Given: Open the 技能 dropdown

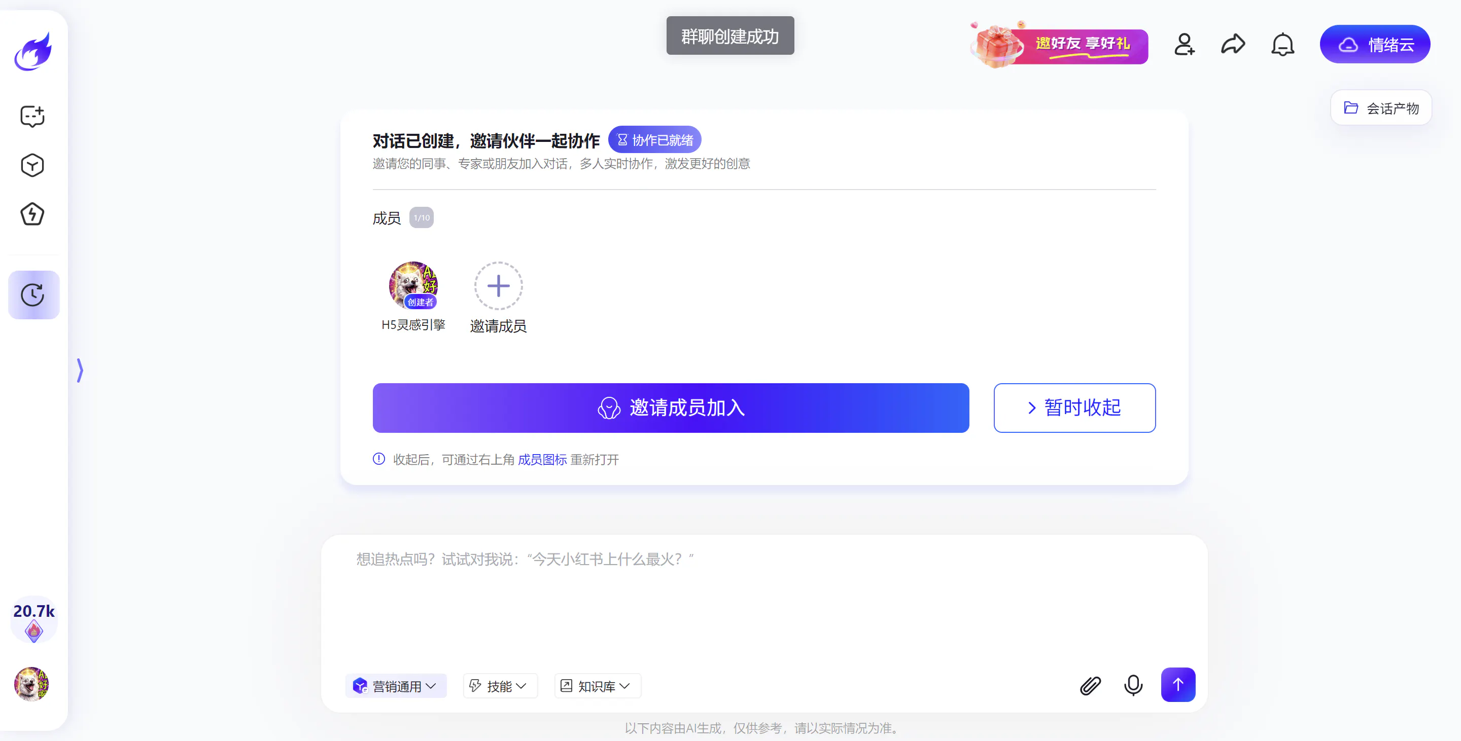Looking at the screenshot, I should [x=499, y=686].
